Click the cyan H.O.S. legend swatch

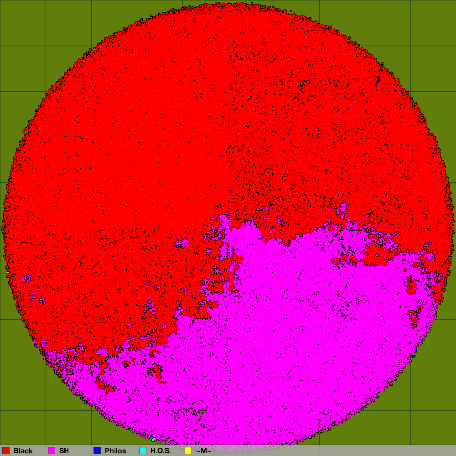143,451
